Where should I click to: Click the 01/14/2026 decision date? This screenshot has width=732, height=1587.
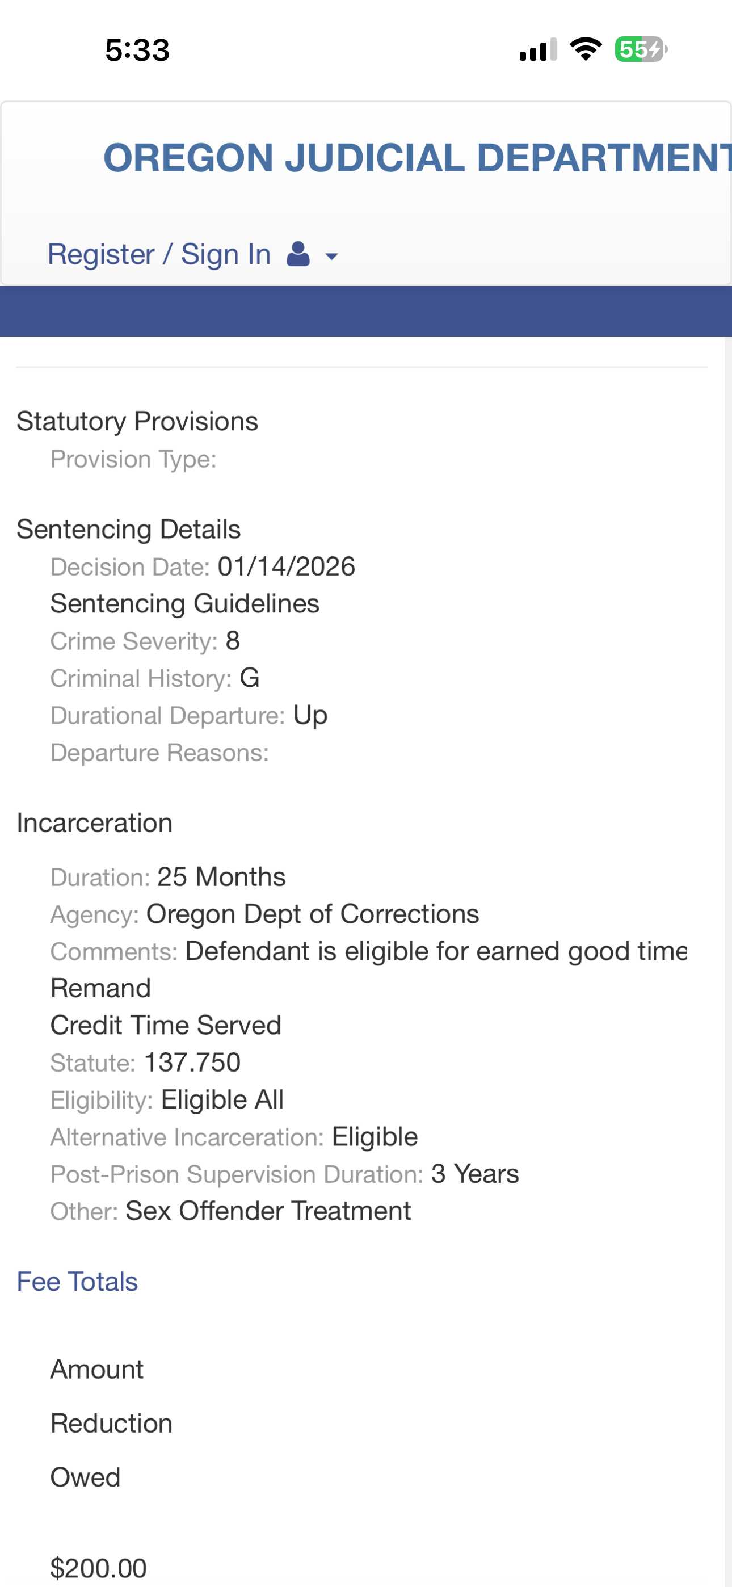tap(287, 567)
